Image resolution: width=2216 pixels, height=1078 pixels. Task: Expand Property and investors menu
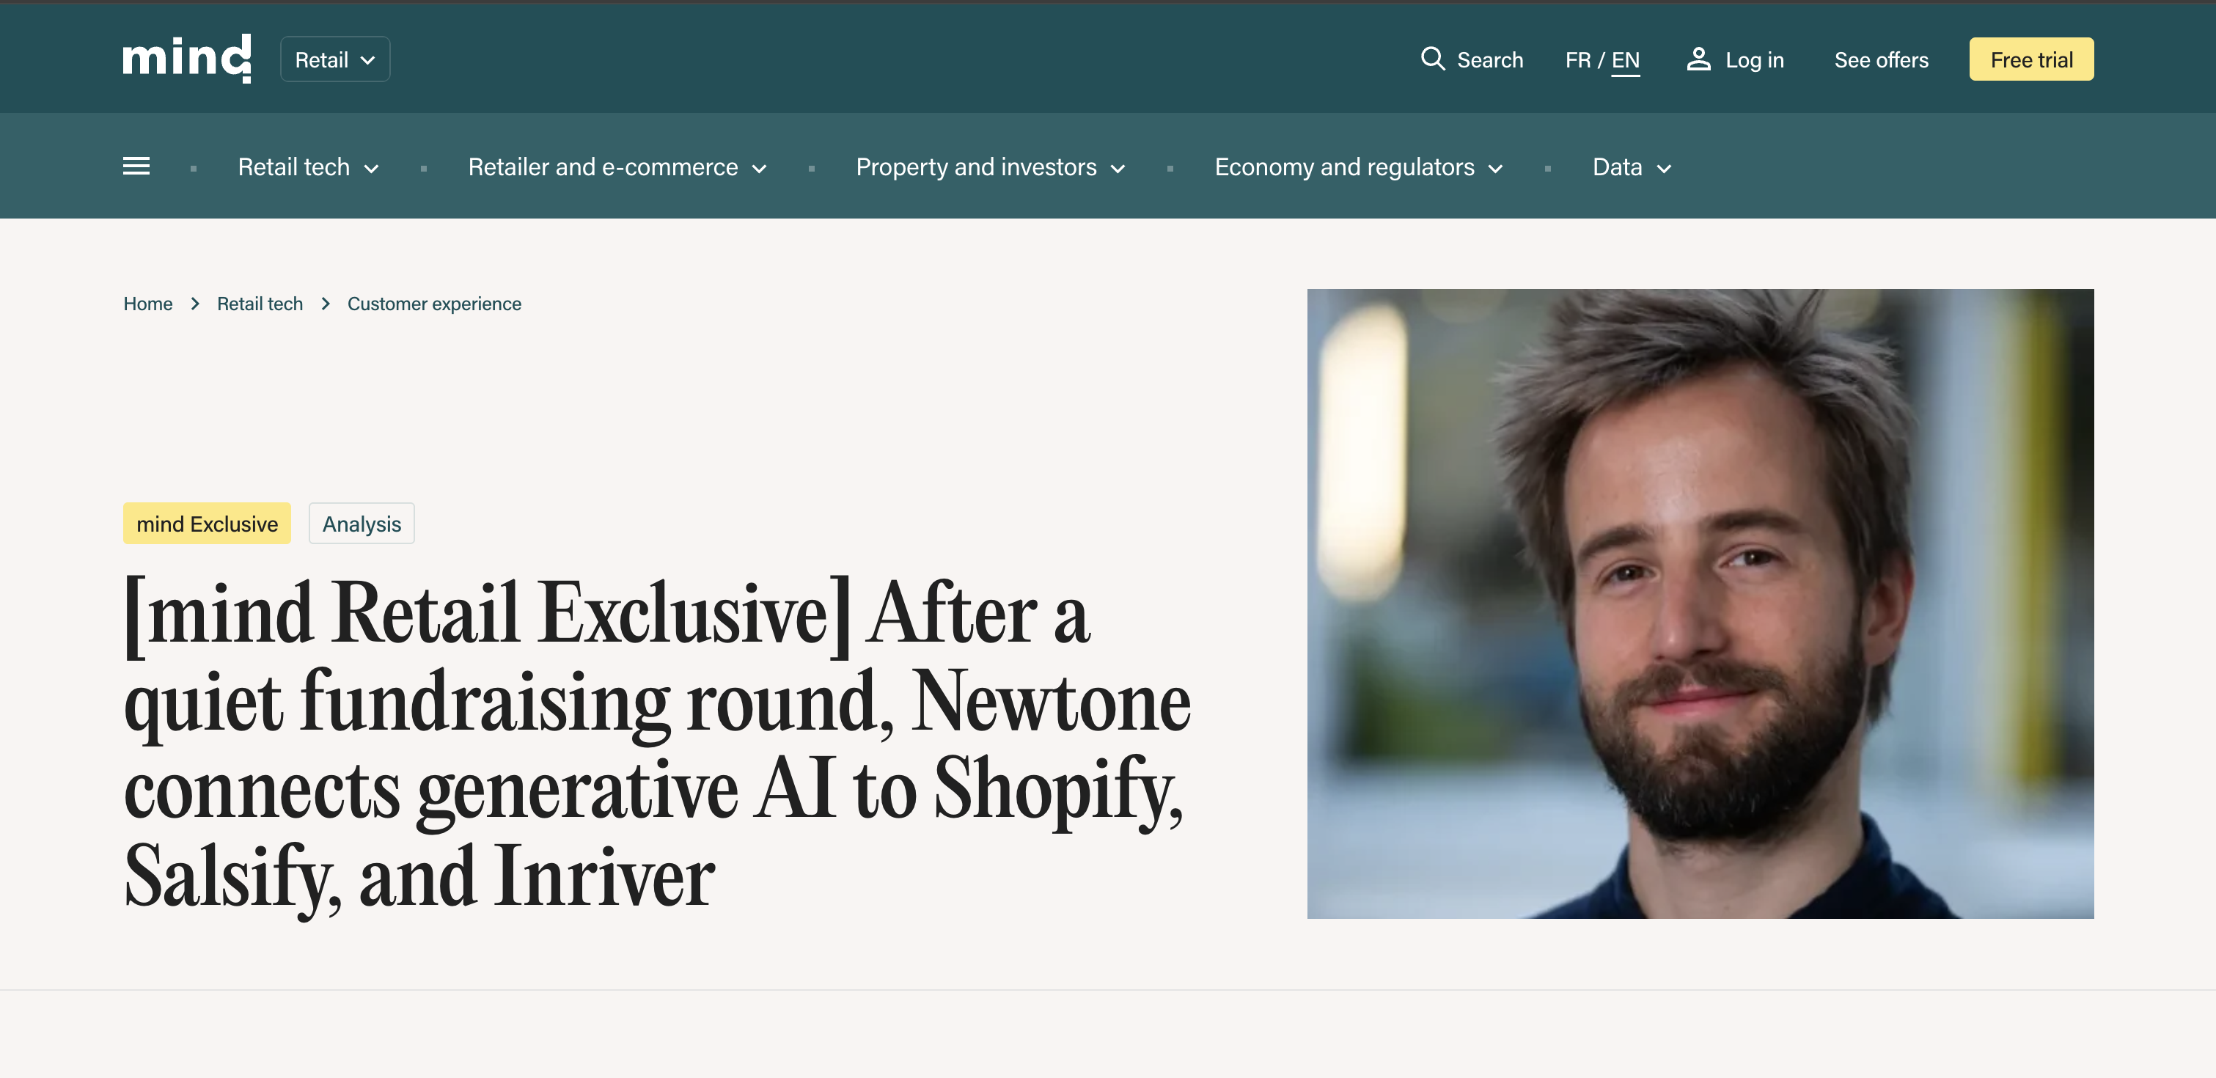tap(990, 167)
